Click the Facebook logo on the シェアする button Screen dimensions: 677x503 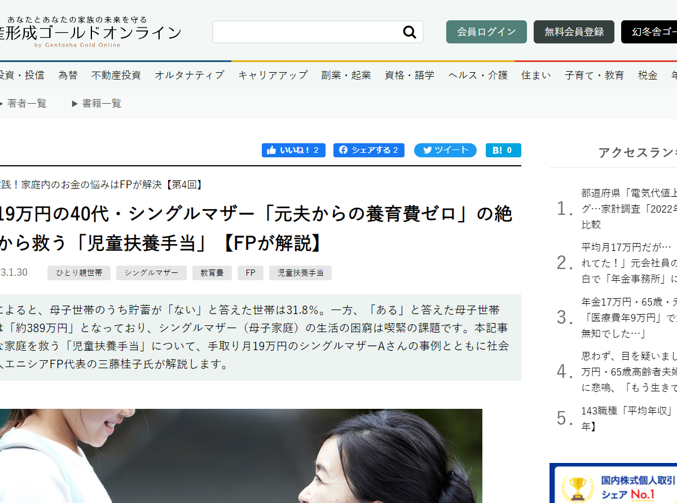click(344, 150)
